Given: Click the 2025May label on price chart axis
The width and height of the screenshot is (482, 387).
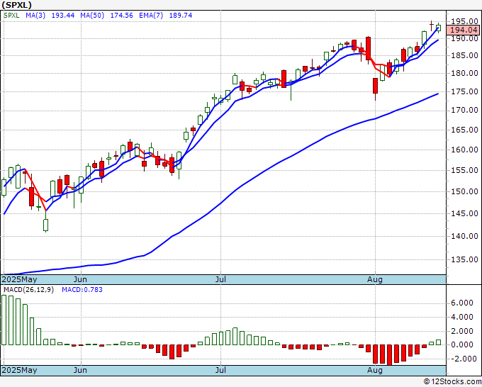Looking at the screenshot, I should tap(20, 280).
